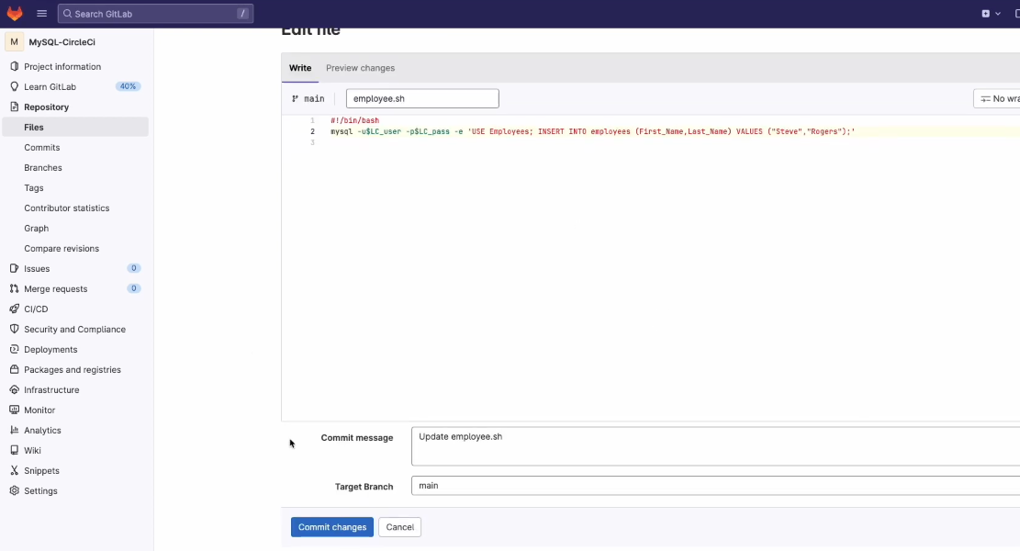The height and width of the screenshot is (551, 1020).
Task: Expand the create new dropdown chevron
Action: [x=998, y=14]
